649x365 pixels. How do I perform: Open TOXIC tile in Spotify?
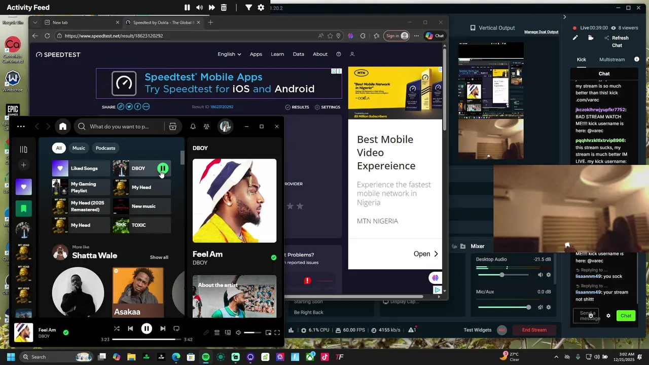coord(141,225)
